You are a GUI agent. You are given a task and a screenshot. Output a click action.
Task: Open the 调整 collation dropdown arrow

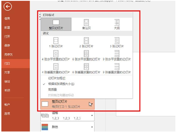[x=92, y=115]
